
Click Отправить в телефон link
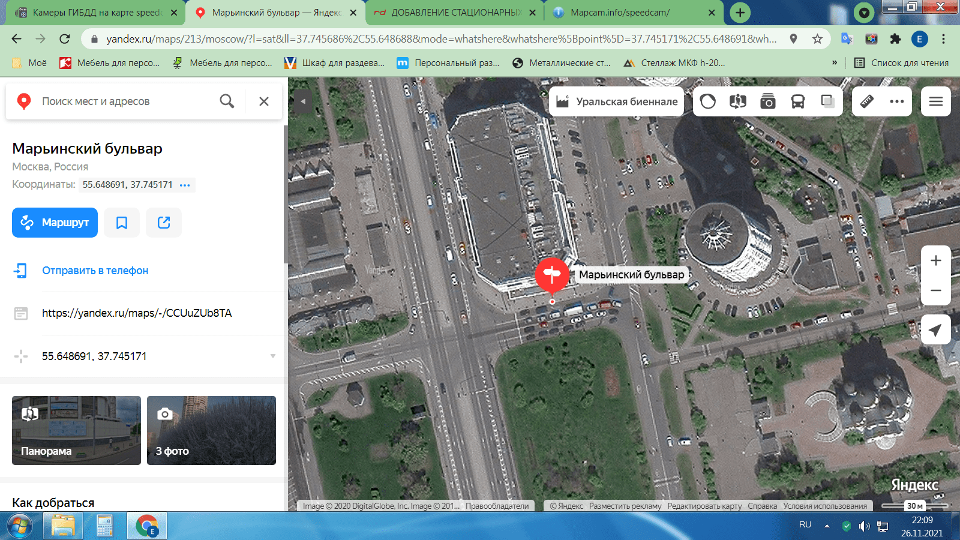(x=95, y=271)
